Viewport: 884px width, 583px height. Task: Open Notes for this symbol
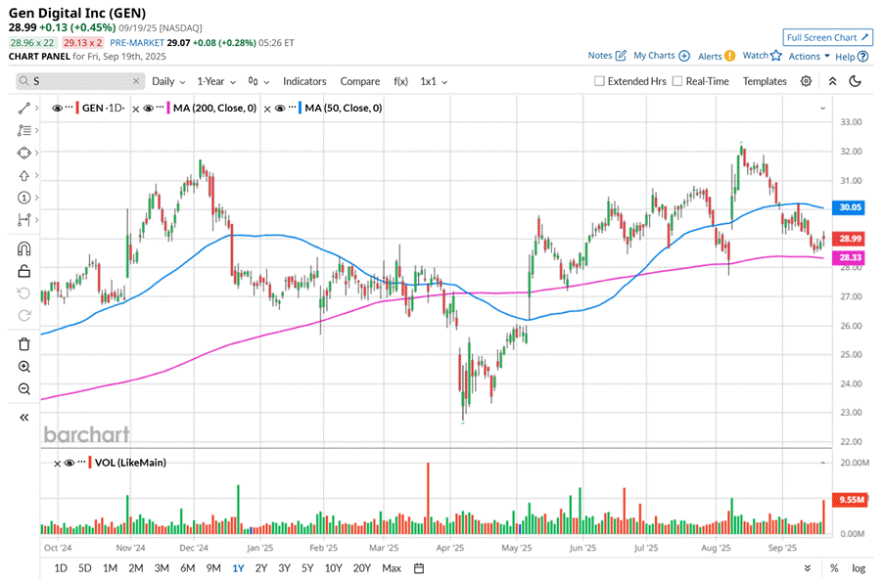[x=607, y=55]
